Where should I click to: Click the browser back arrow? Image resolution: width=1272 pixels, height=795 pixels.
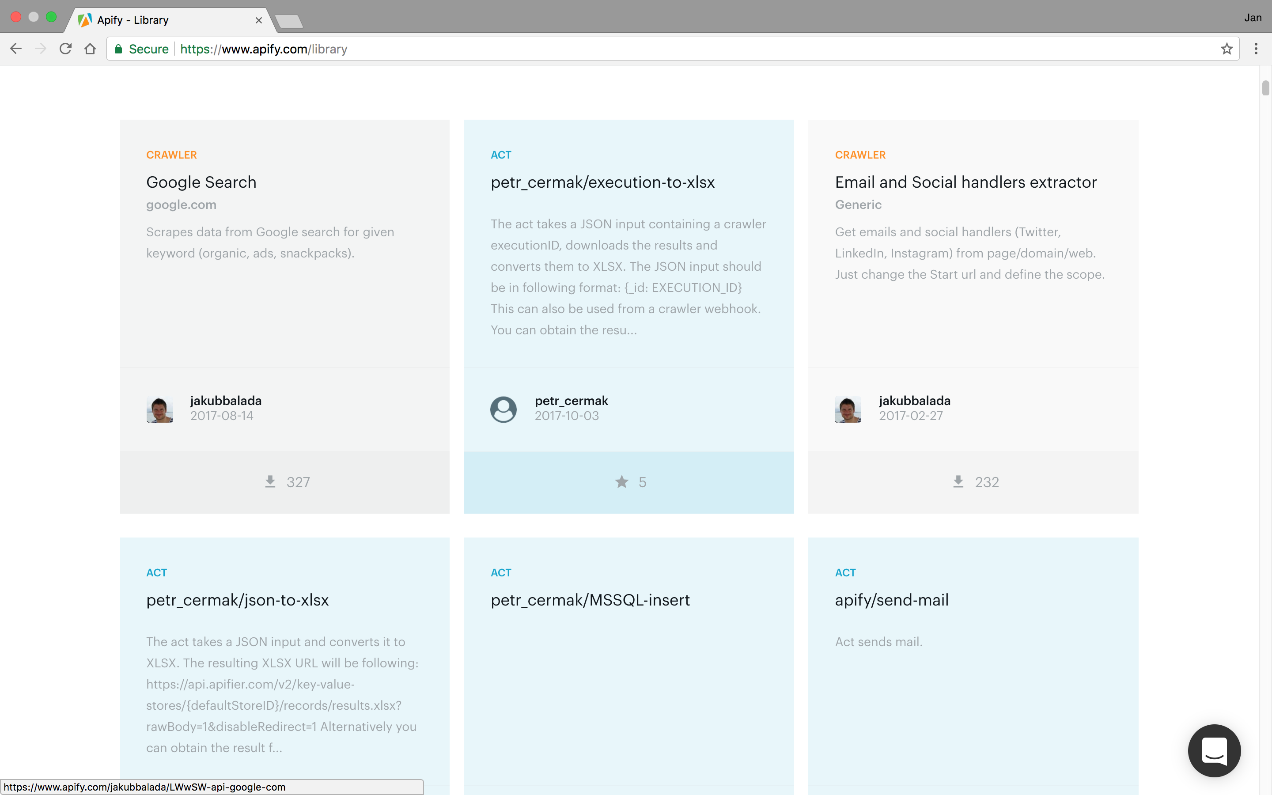point(16,49)
